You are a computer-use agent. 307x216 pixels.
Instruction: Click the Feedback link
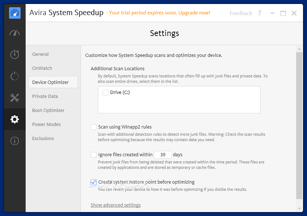coord(241,13)
